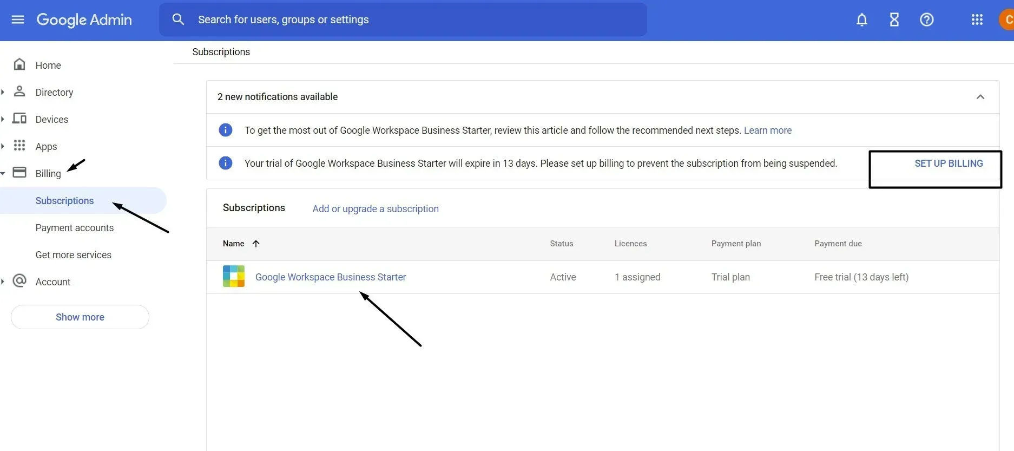Open Directory menu item
Screen dimensions: 1014x451
point(54,93)
